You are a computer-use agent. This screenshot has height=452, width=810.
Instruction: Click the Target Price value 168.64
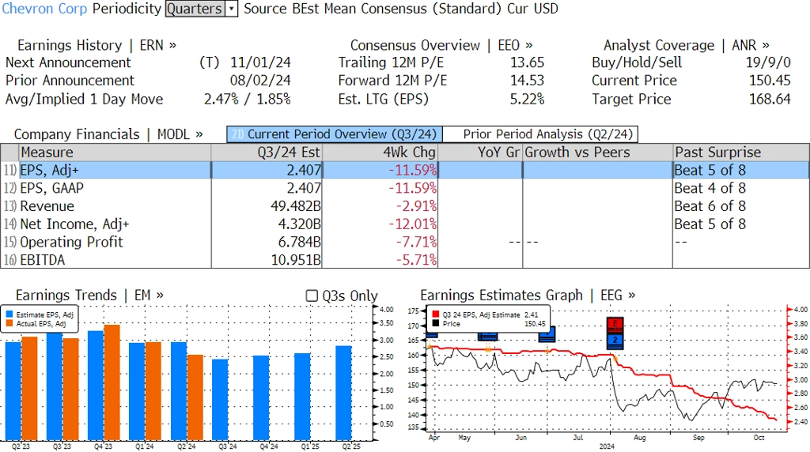(770, 99)
